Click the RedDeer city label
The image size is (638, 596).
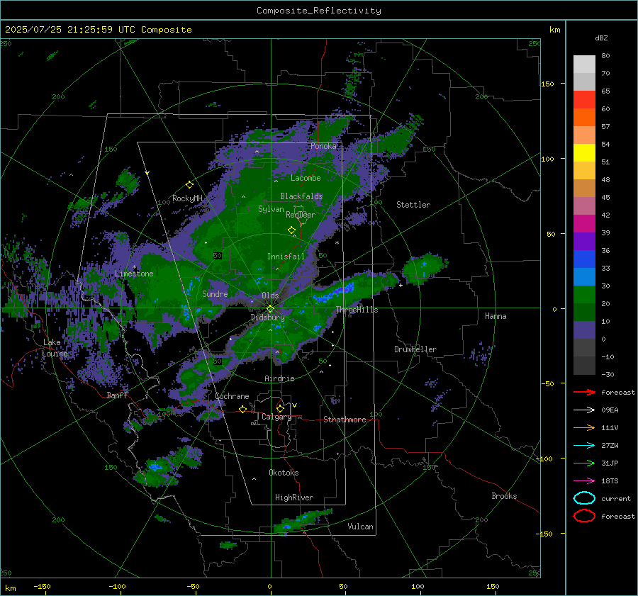(301, 215)
